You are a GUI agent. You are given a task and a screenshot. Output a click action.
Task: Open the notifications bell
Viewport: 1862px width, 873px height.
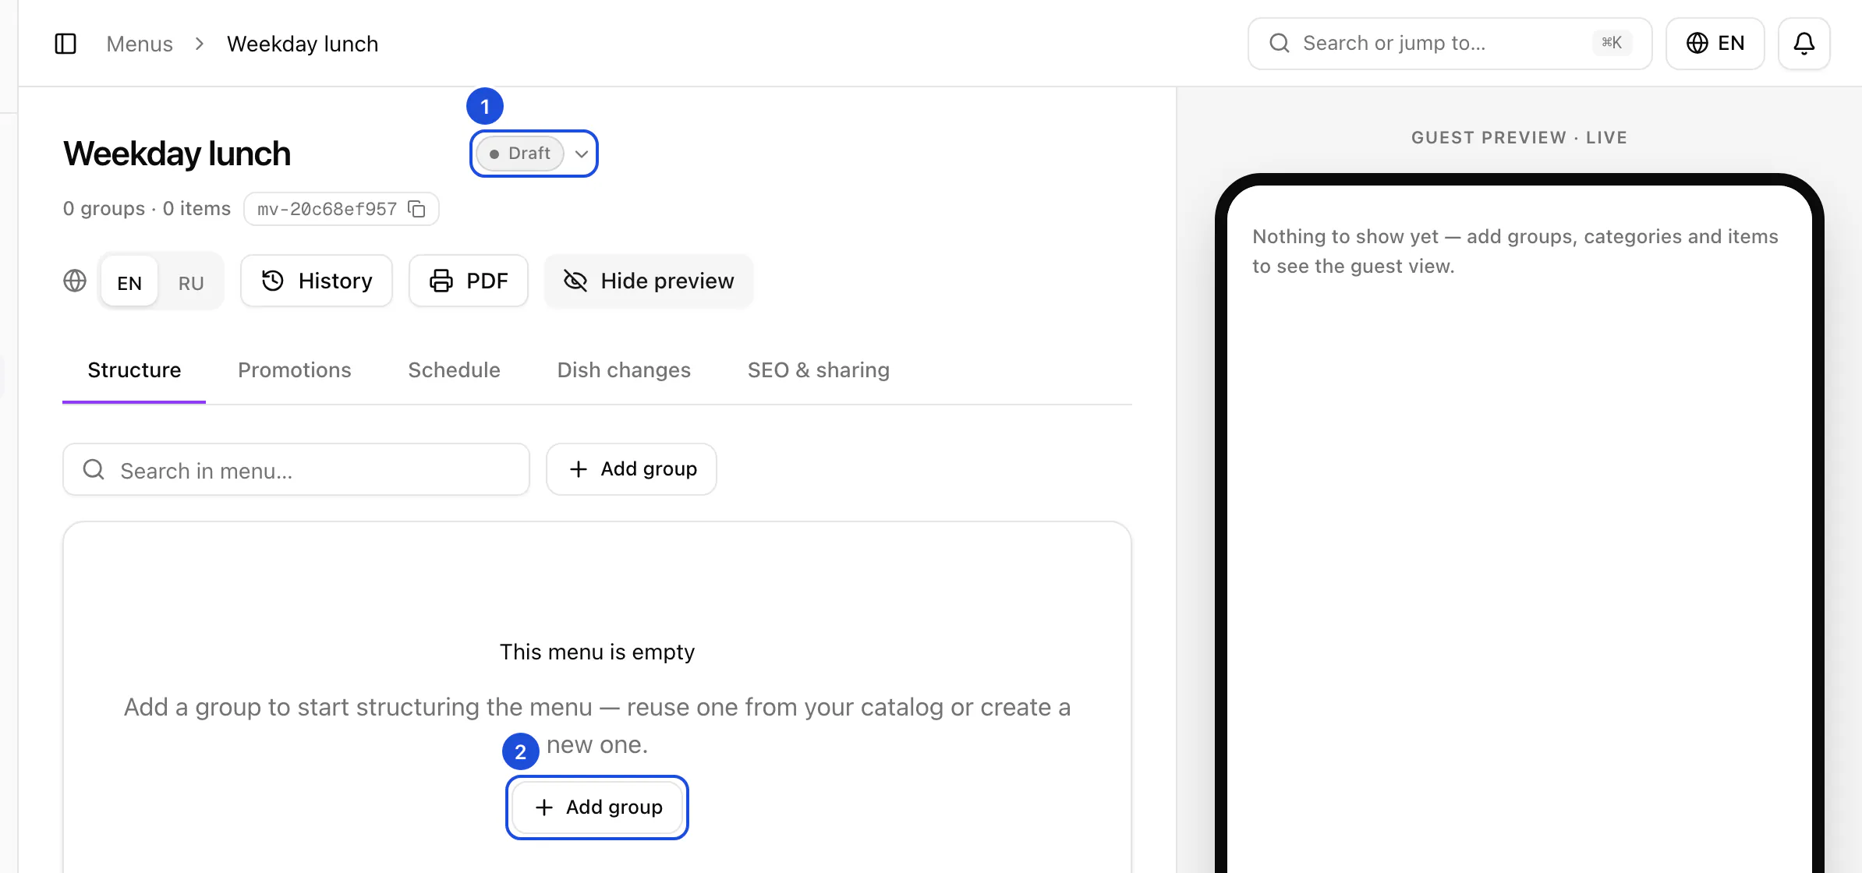(1804, 44)
